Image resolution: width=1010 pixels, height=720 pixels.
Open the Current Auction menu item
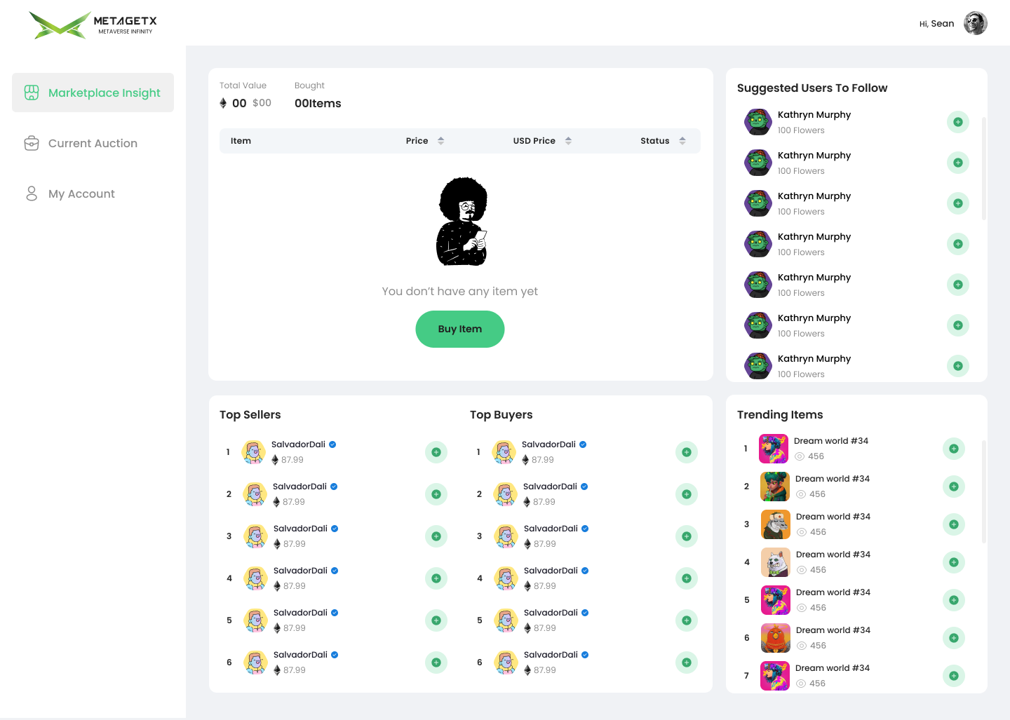click(93, 143)
